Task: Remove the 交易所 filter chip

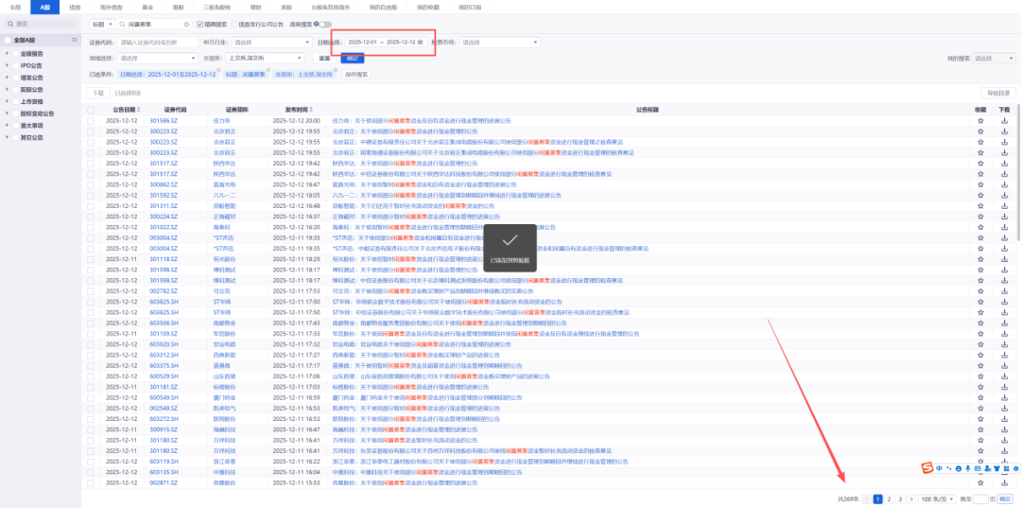Action: click(x=337, y=70)
